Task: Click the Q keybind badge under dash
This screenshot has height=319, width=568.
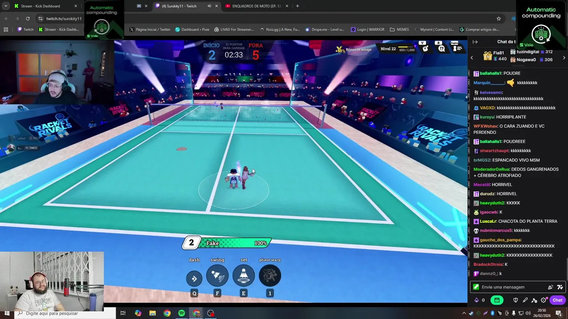Action: coord(194,293)
